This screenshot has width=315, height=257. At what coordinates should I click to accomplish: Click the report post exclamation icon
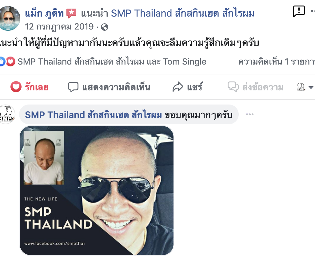[299, 11]
